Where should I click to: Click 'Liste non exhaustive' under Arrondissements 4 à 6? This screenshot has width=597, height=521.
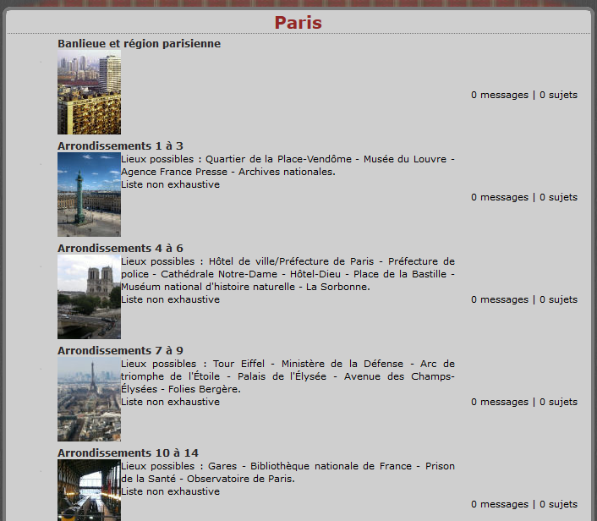click(x=171, y=299)
